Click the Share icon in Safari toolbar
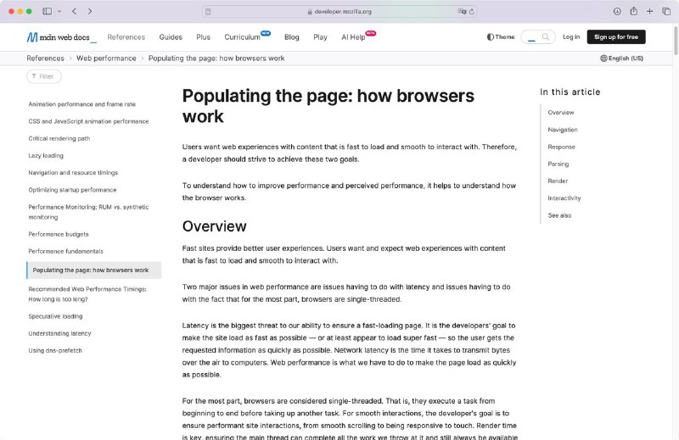The height and width of the screenshot is (440, 679). 633,11
